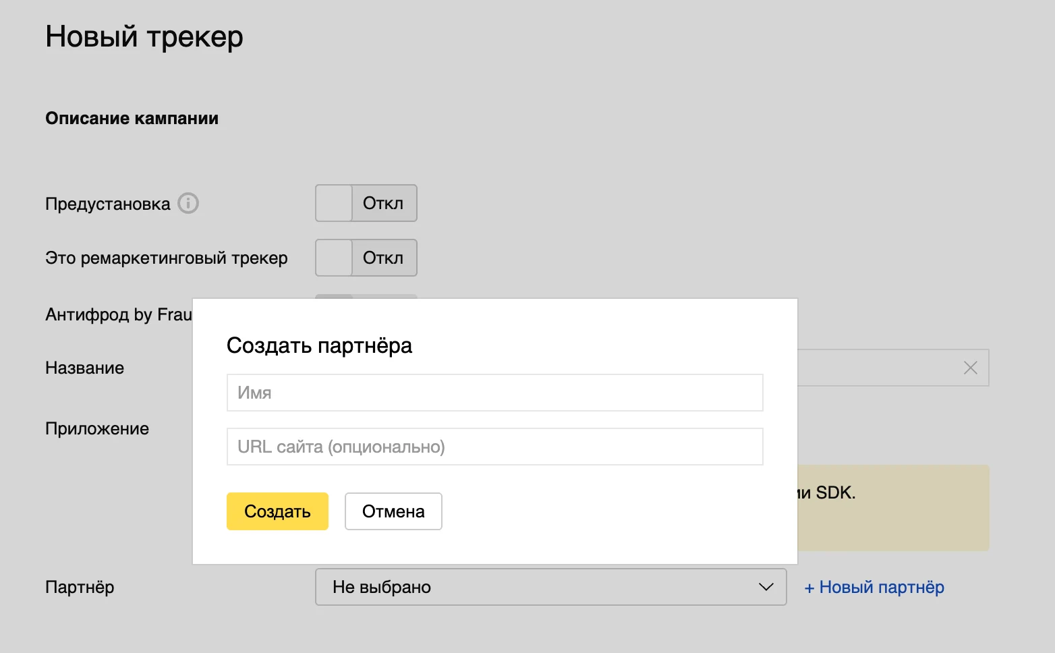Click the Новый трекер page heading

point(144,36)
